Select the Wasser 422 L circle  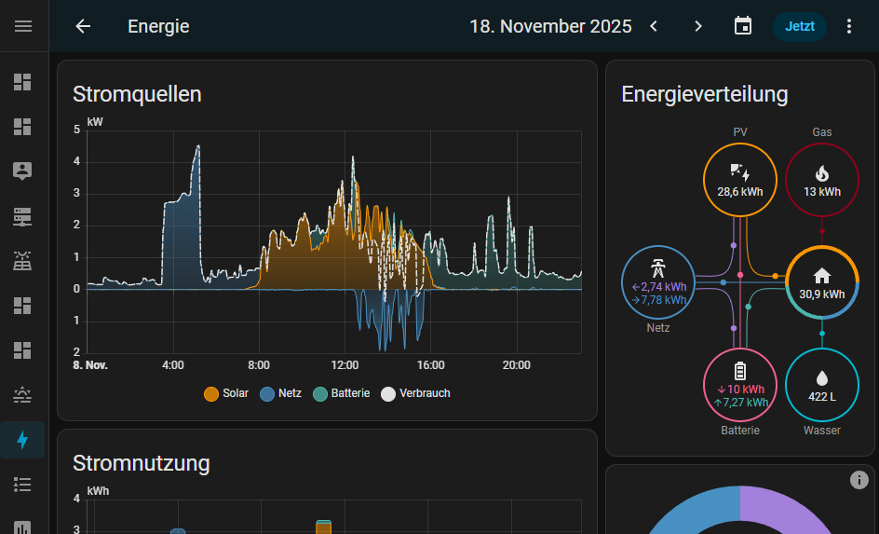click(x=821, y=386)
